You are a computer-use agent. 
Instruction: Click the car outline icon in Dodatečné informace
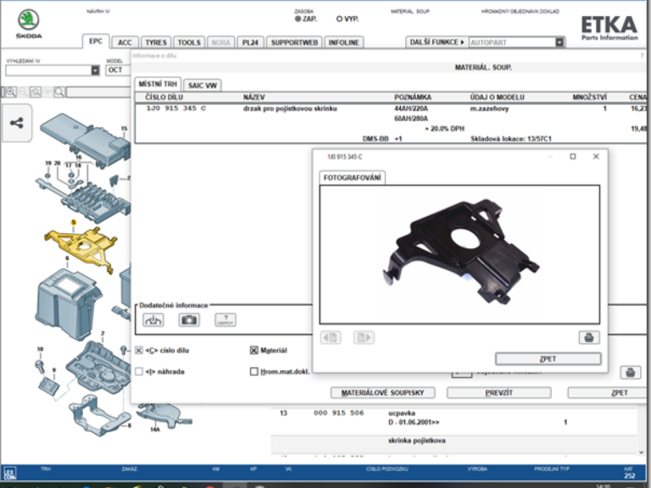point(153,319)
